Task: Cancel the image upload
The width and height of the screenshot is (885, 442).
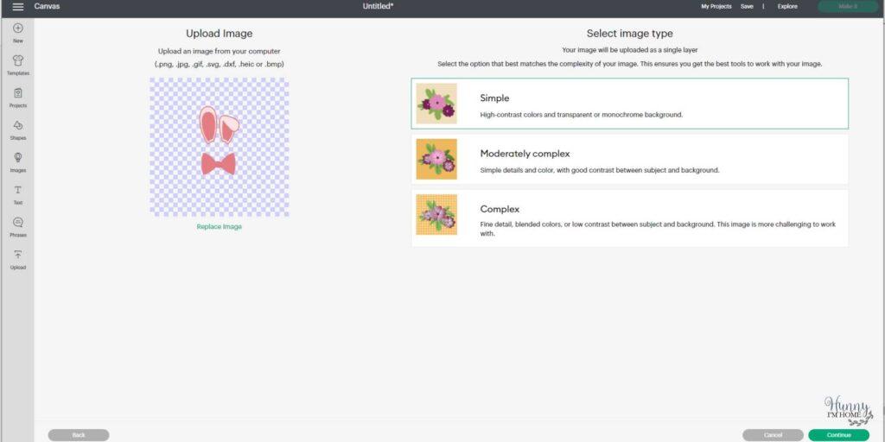Action: pyautogui.click(x=773, y=435)
